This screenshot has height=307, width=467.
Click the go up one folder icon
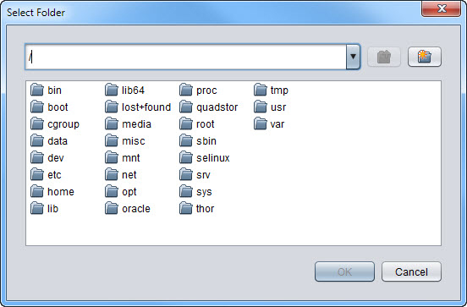[384, 57]
